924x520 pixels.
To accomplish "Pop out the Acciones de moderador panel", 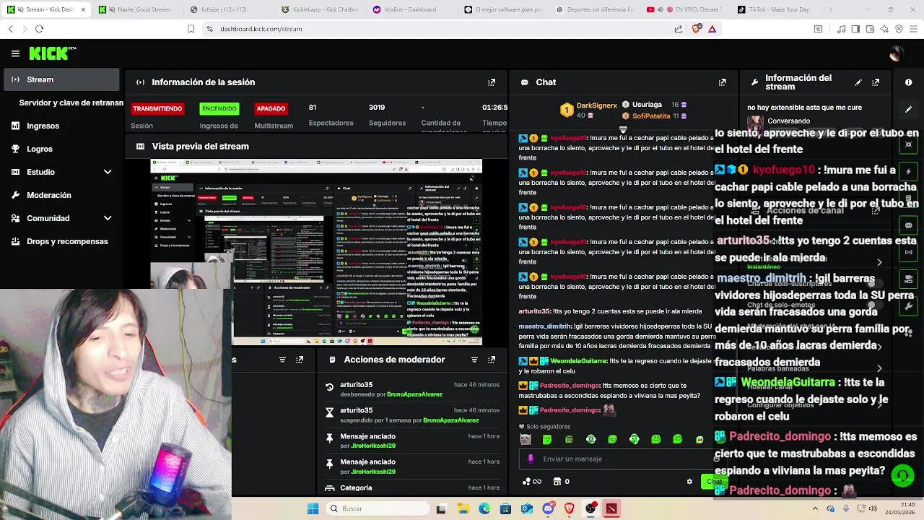I will (492, 360).
